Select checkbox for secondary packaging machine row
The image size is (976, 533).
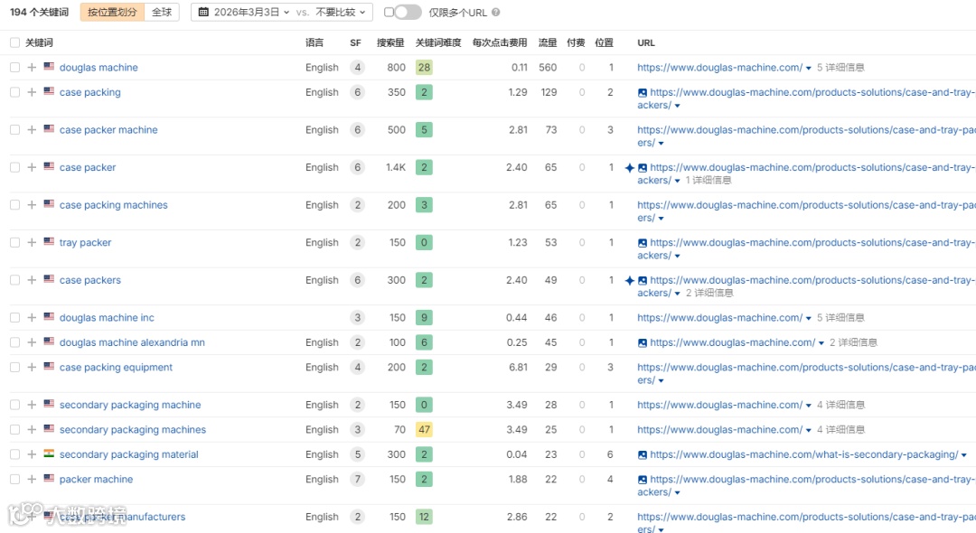pos(14,404)
